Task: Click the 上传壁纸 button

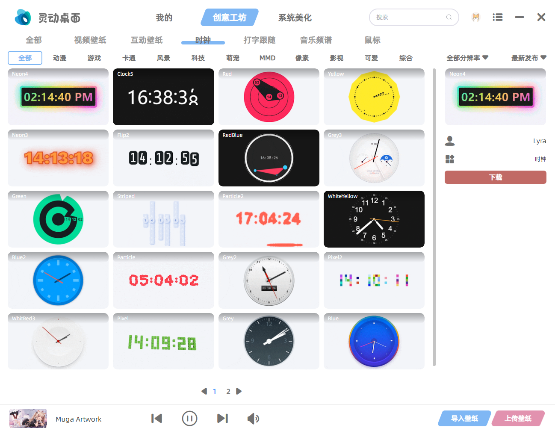Action: coord(518,418)
